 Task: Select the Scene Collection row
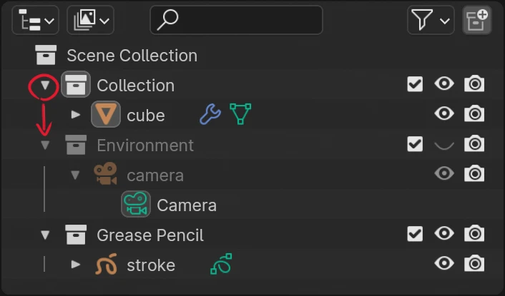point(132,55)
